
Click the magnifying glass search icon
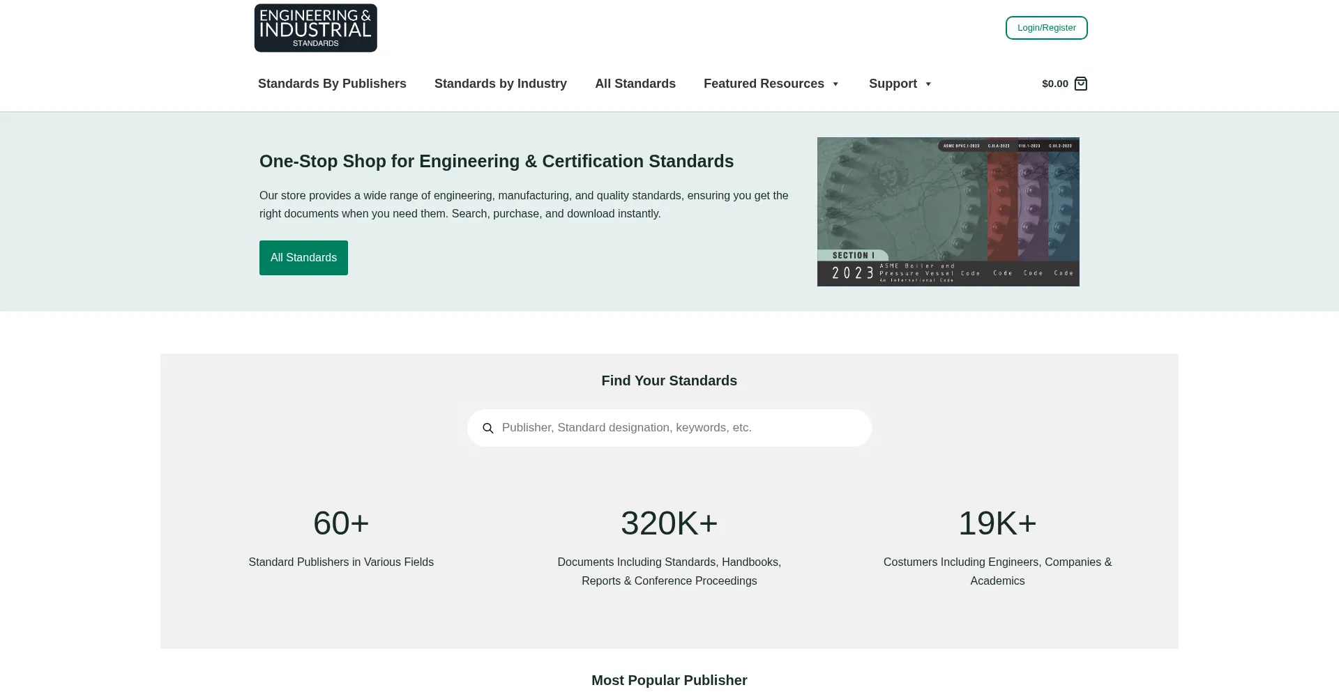click(488, 428)
